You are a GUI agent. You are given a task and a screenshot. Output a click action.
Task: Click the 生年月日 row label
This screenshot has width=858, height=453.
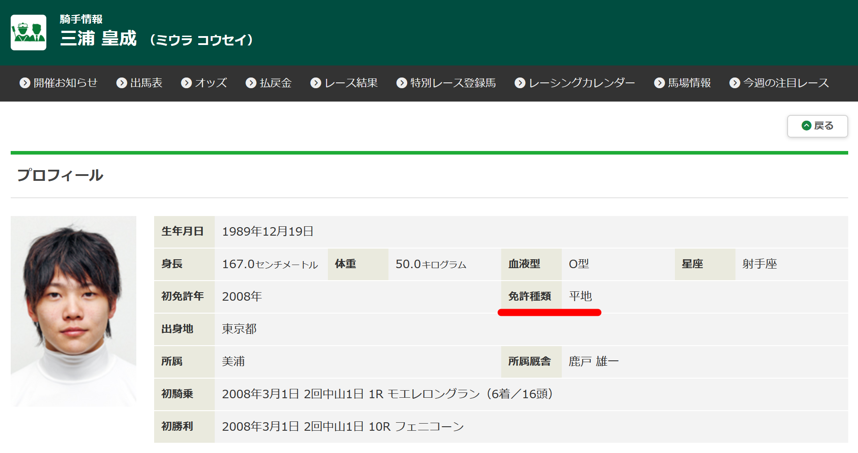(x=184, y=232)
